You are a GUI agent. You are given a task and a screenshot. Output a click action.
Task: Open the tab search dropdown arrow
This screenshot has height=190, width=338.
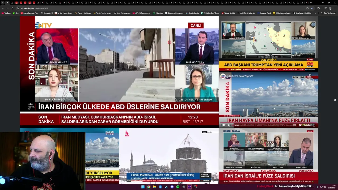2,3
